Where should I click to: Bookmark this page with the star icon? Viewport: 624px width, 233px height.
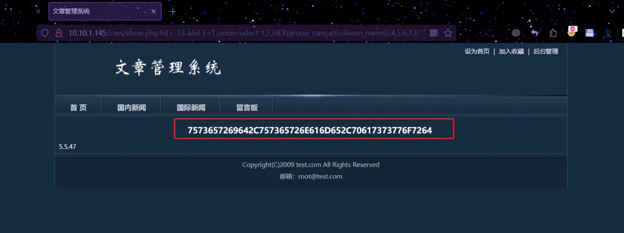point(448,33)
